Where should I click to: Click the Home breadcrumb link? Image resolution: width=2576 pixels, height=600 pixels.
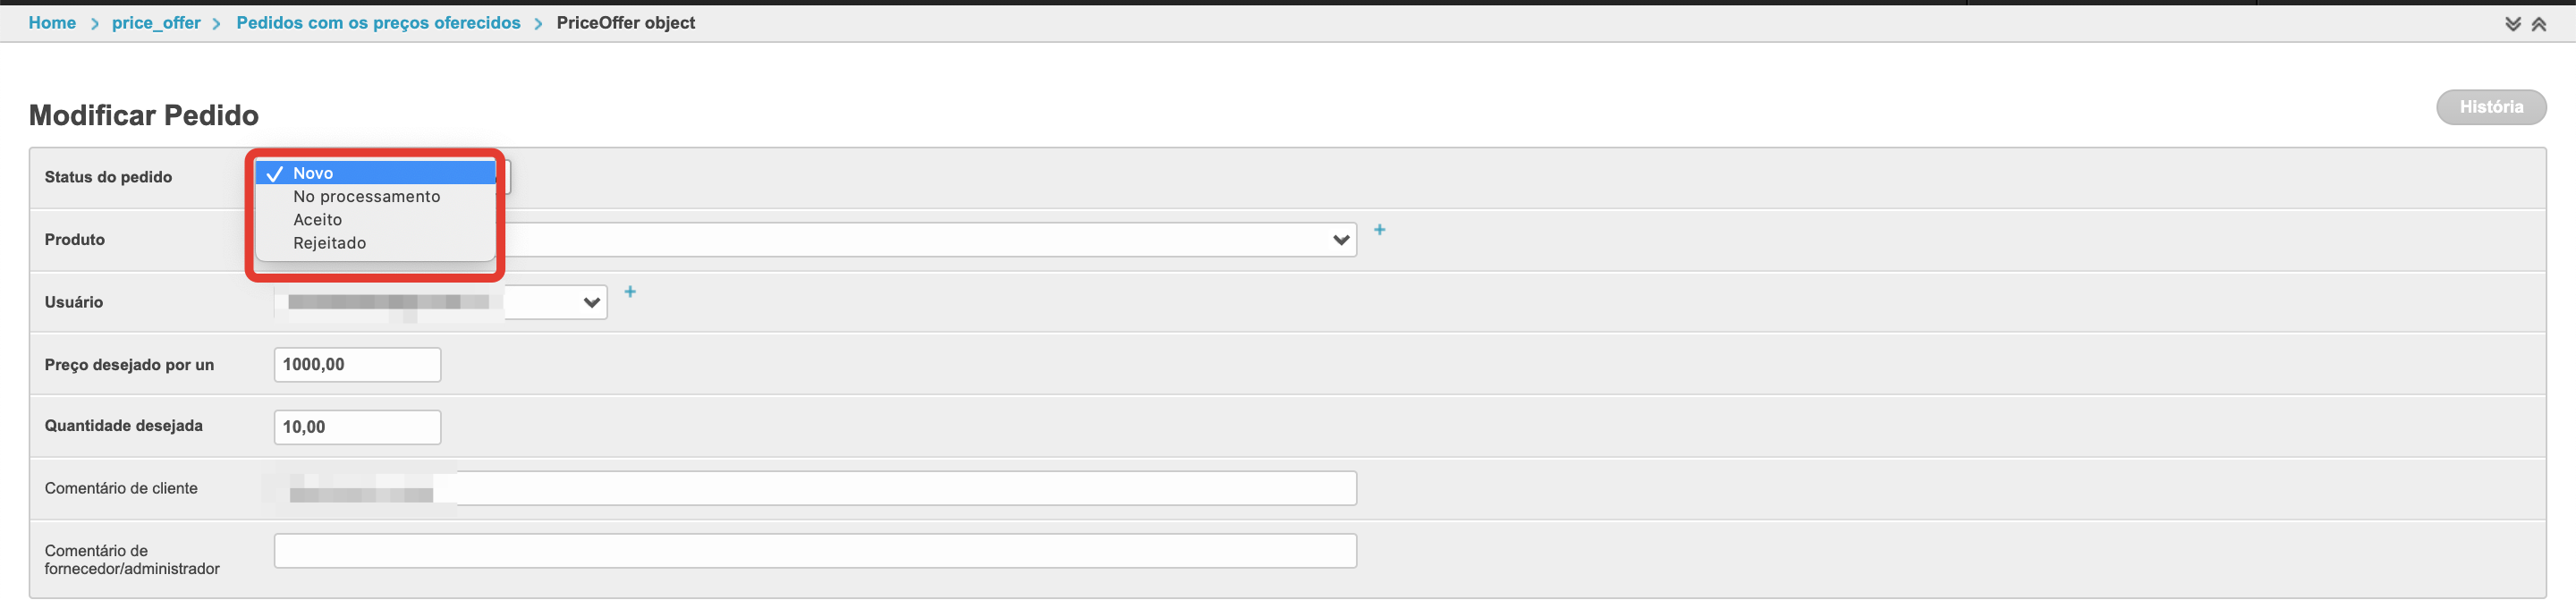[x=52, y=23]
